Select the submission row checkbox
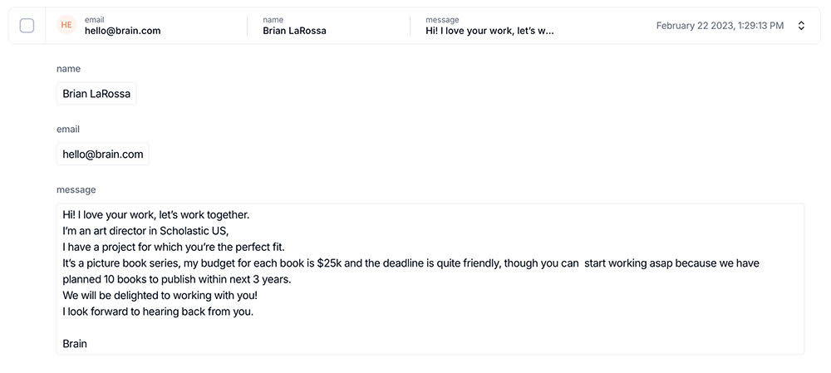The height and width of the screenshot is (373, 831). coord(27,26)
